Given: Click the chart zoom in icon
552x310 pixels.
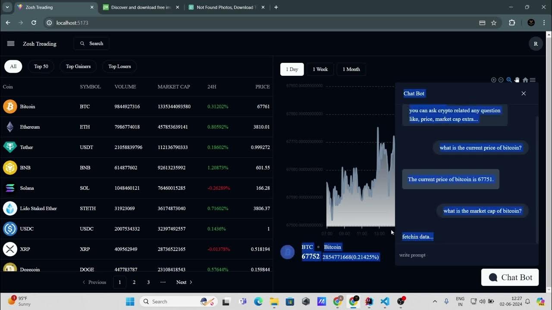Looking at the screenshot, I should (x=493, y=80).
